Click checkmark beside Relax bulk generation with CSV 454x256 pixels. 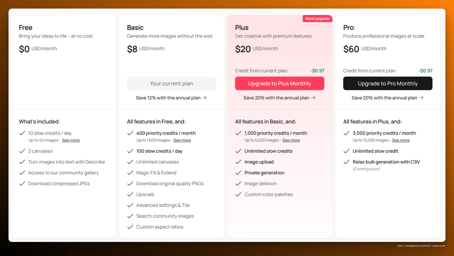346,162
